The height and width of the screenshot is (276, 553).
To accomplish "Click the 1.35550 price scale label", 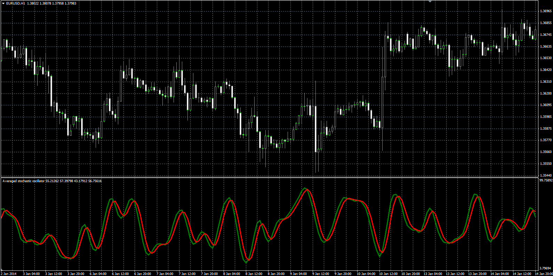I will point(546,164).
